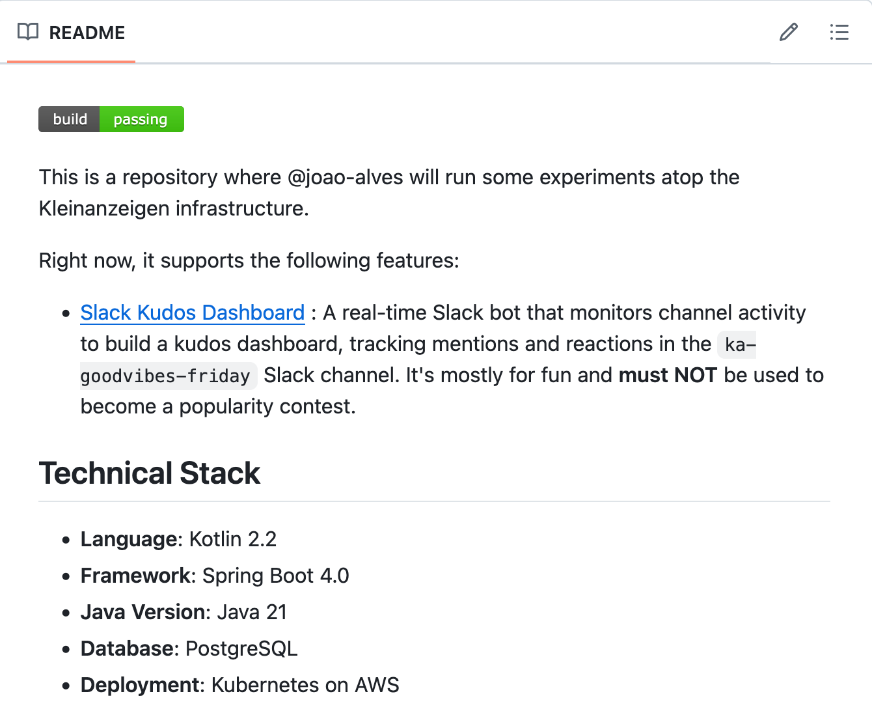Click the pencil icon to edit the README
Screen dimensions: 872x711
pos(789,32)
